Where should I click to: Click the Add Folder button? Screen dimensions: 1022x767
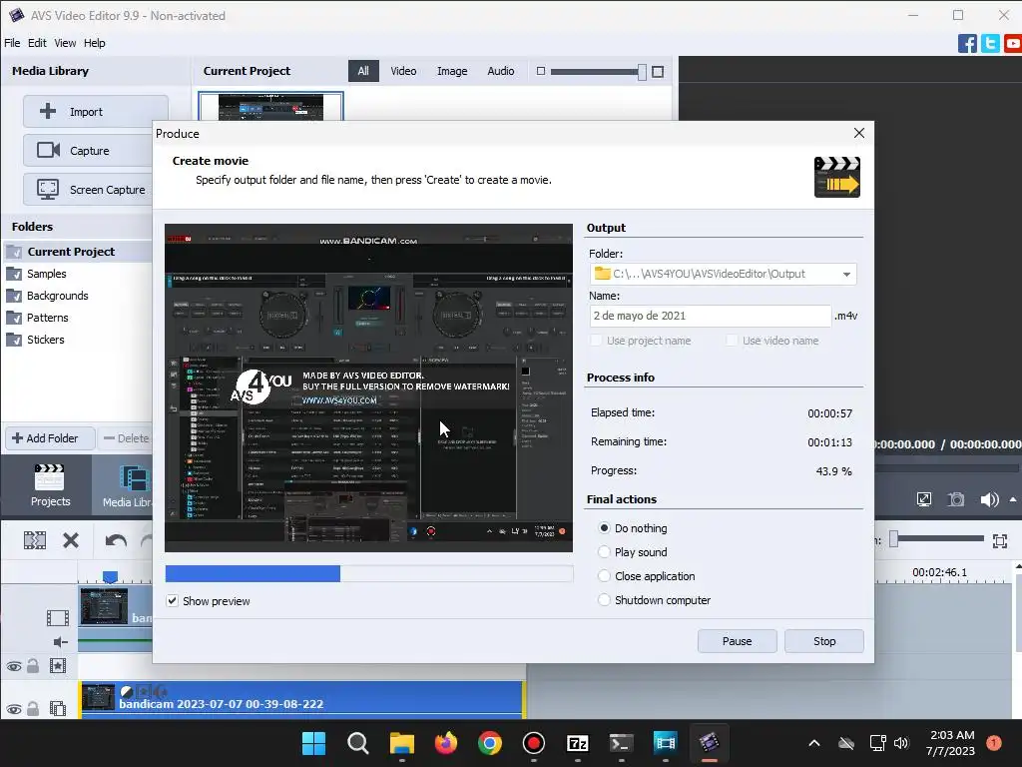[51, 438]
